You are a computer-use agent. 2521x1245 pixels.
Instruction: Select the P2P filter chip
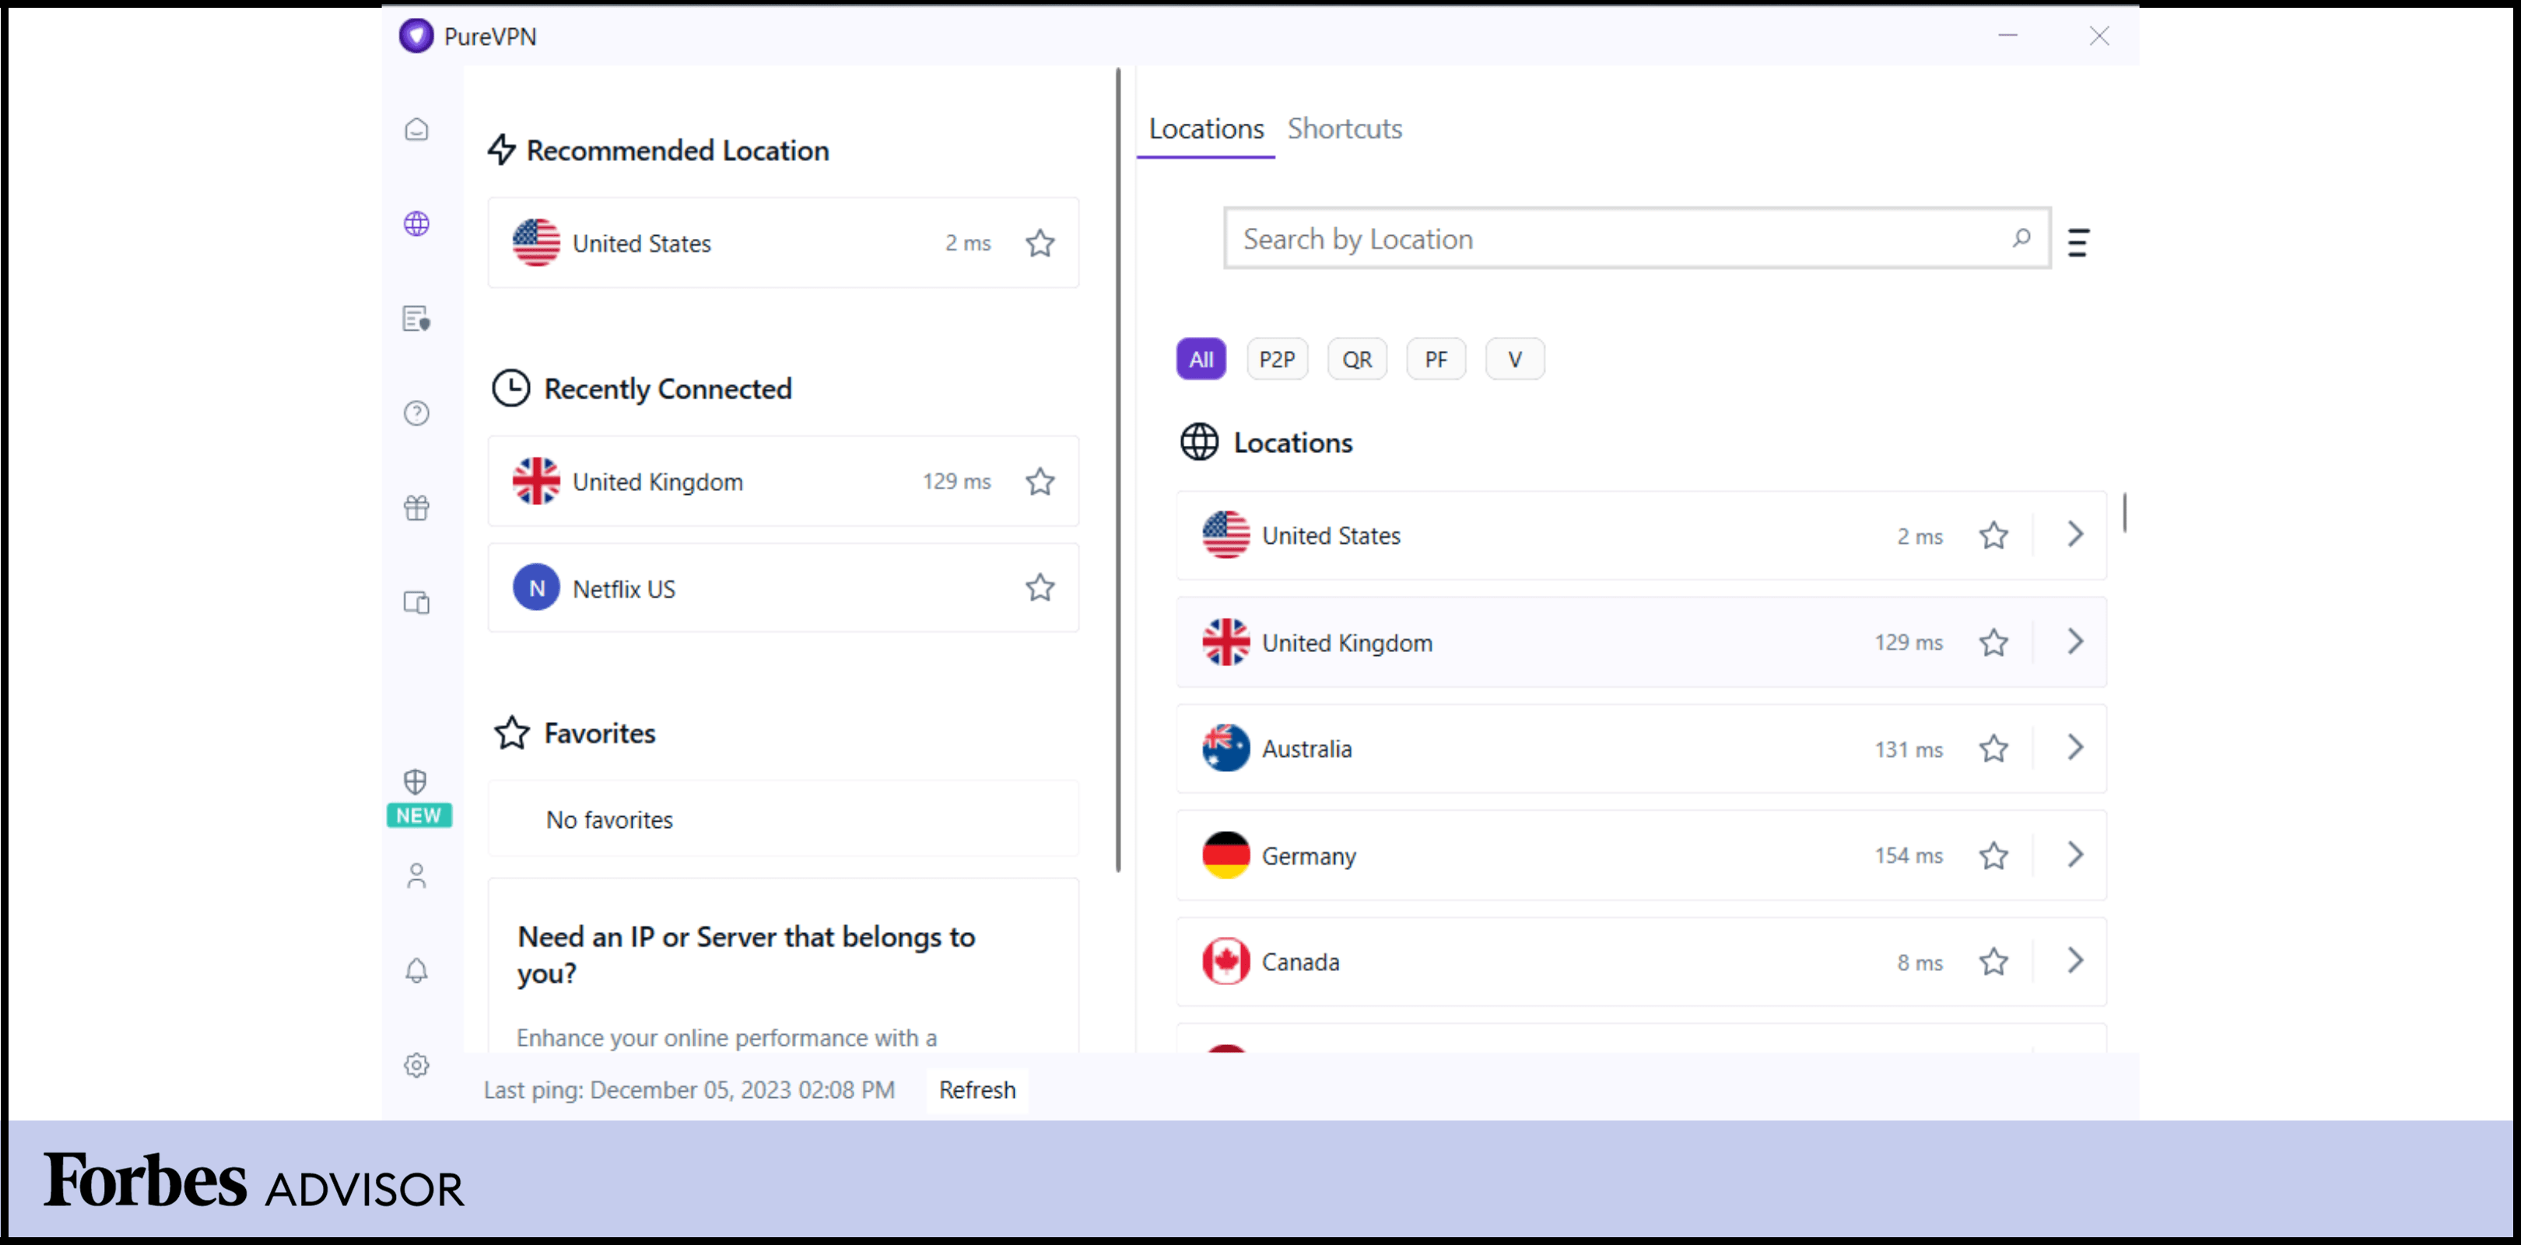1277,358
